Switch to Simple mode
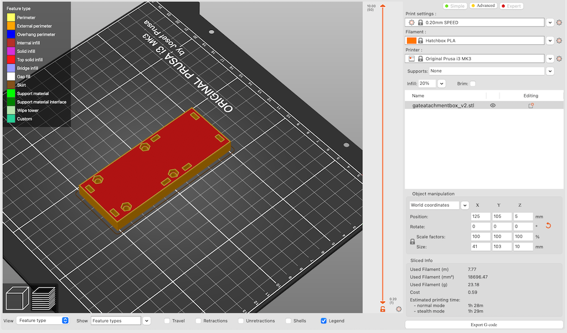The height and width of the screenshot is (333, 567). coord(455,6)
